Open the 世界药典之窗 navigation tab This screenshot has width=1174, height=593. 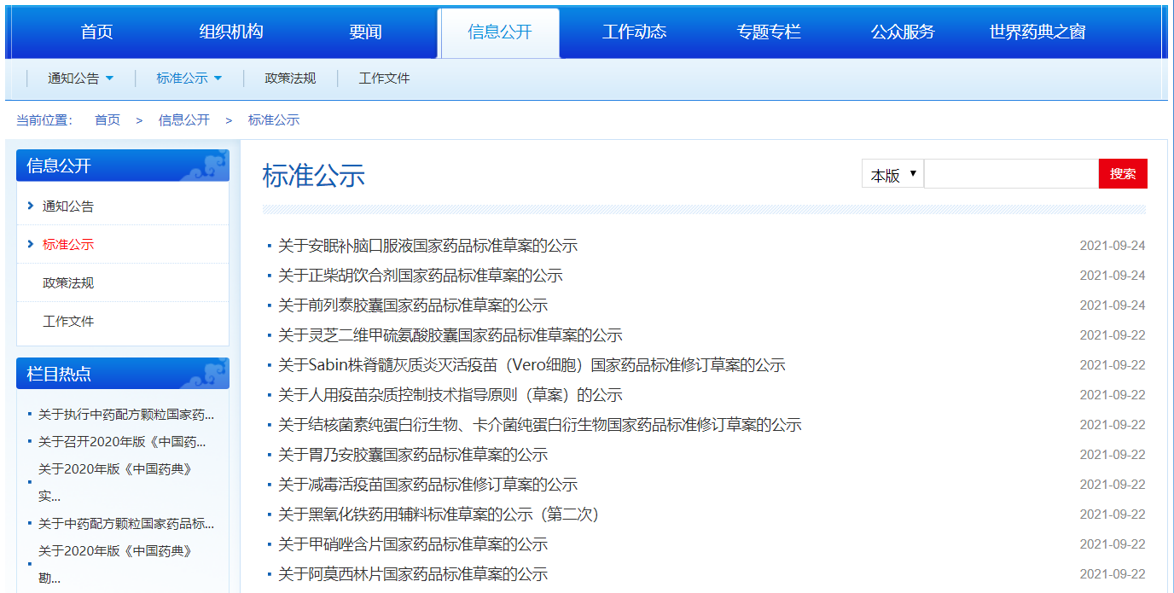pos(1037,32)
